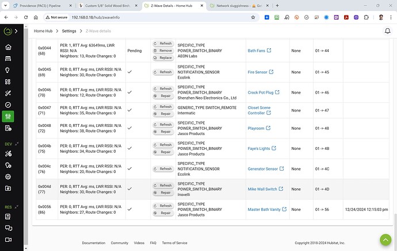Viewport: 397px width, 251px height.
Task: Refresh the Bath Fans node 0x0044
Action: [163, 44]
